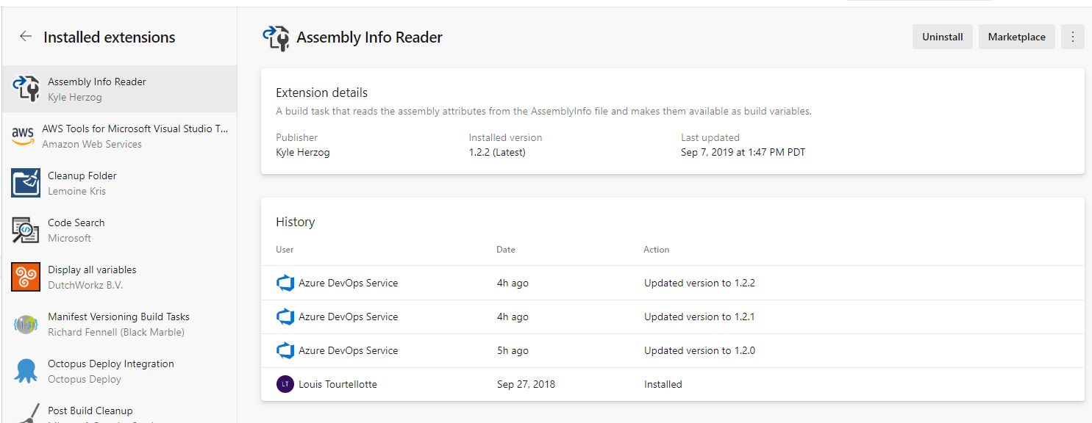This screenshot has height=423, width=1092.
Task: Click the Manifest Versioning Build Tasks icon
Action: tap(25, 324)
